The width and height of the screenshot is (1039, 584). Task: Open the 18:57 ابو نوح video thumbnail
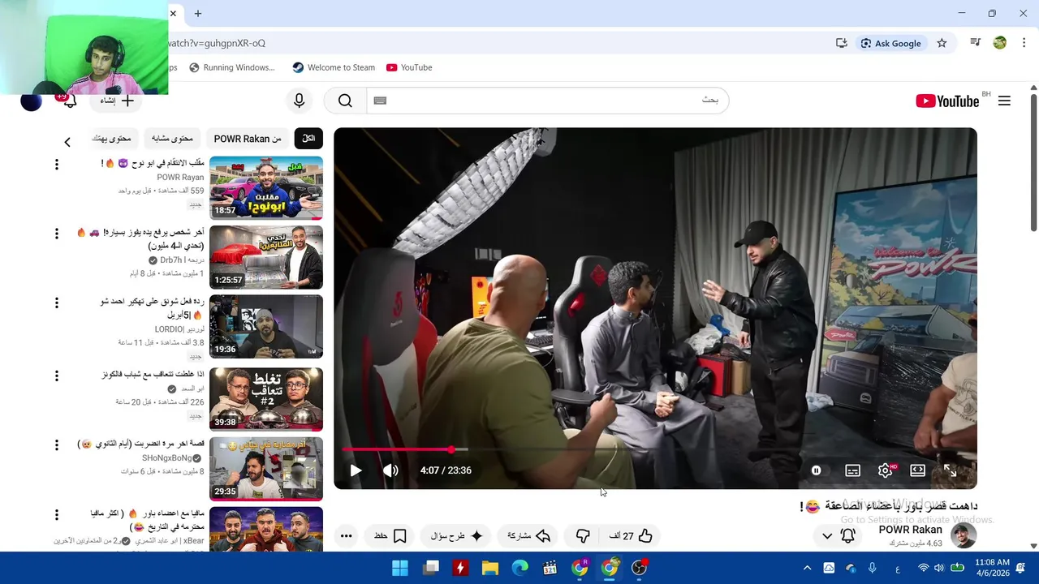coord(266,187)
